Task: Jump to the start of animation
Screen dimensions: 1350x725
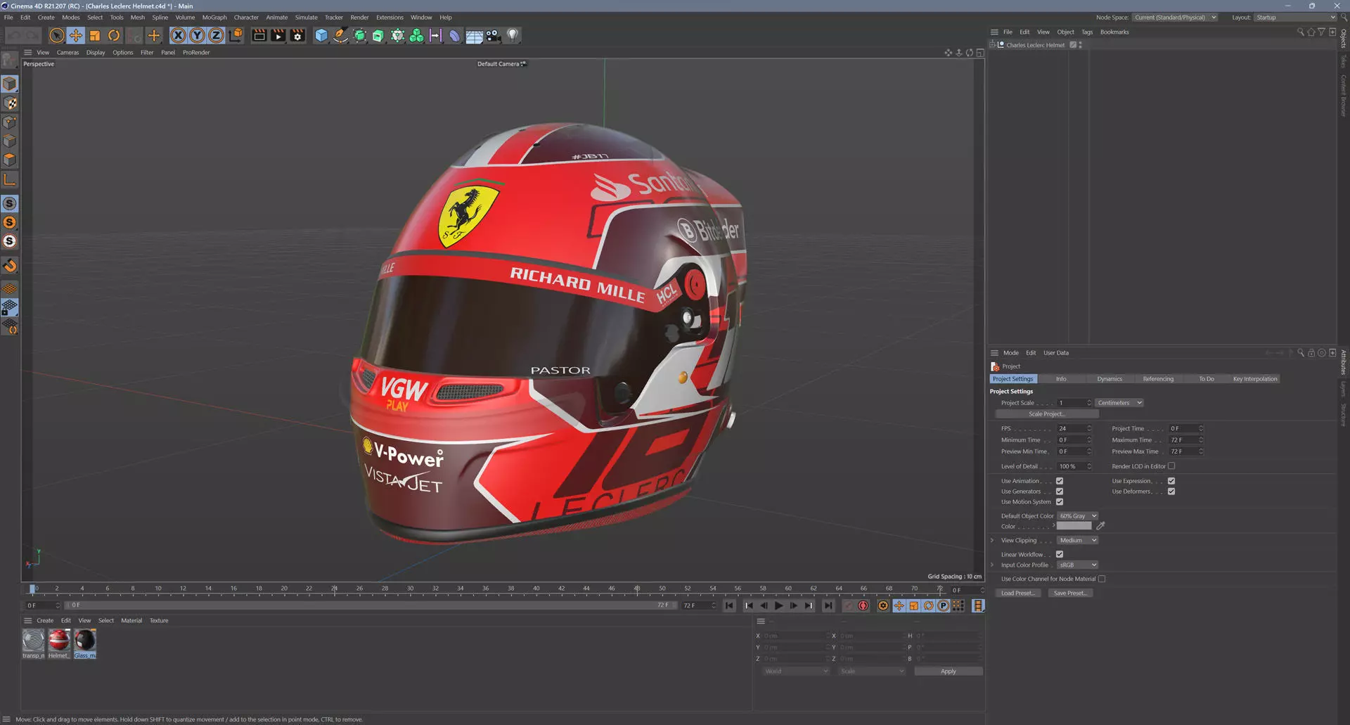Action: tap(729, 605)
